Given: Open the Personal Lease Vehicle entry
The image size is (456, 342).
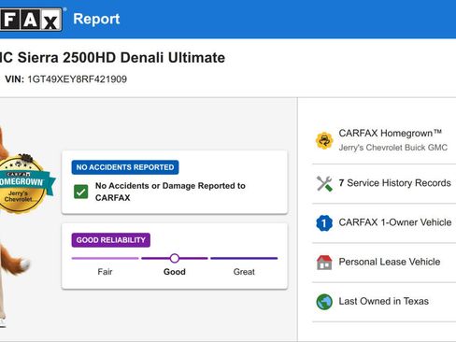Looking at the screenshot, I should pyautogui.click(x=384, y=263).
